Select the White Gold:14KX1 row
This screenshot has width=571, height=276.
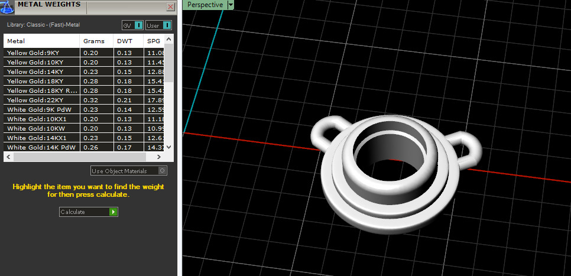coord(84,138)
